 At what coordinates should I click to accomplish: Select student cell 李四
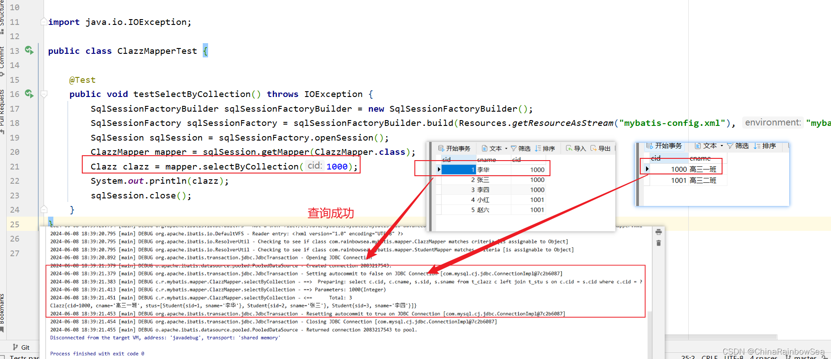point(494,190)
